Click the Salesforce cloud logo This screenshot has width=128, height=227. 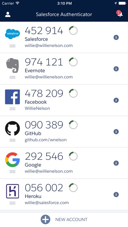coord(12,34)
